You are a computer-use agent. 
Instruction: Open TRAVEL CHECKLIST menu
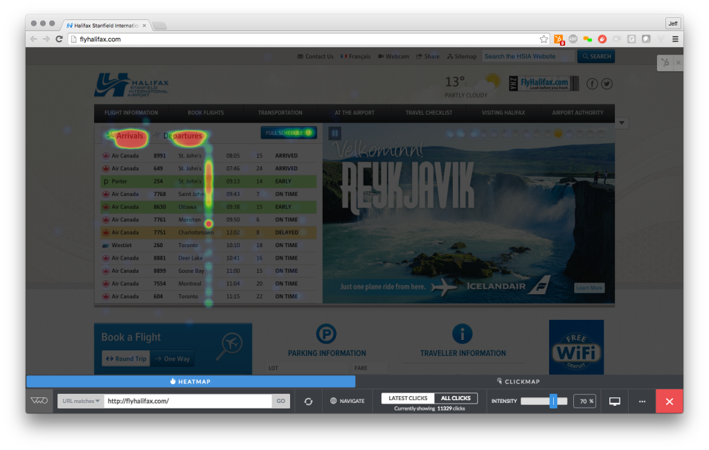429,113
